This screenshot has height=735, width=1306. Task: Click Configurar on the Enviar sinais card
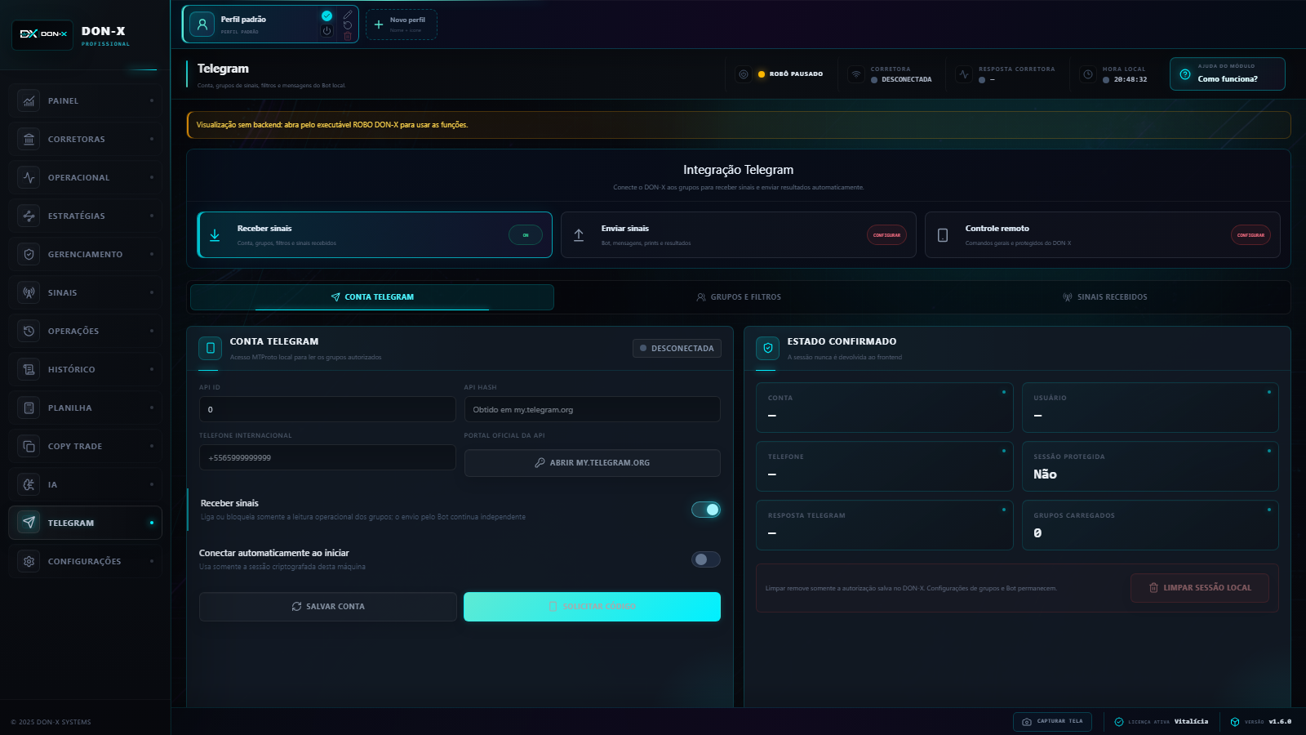(x=886, y=235)
